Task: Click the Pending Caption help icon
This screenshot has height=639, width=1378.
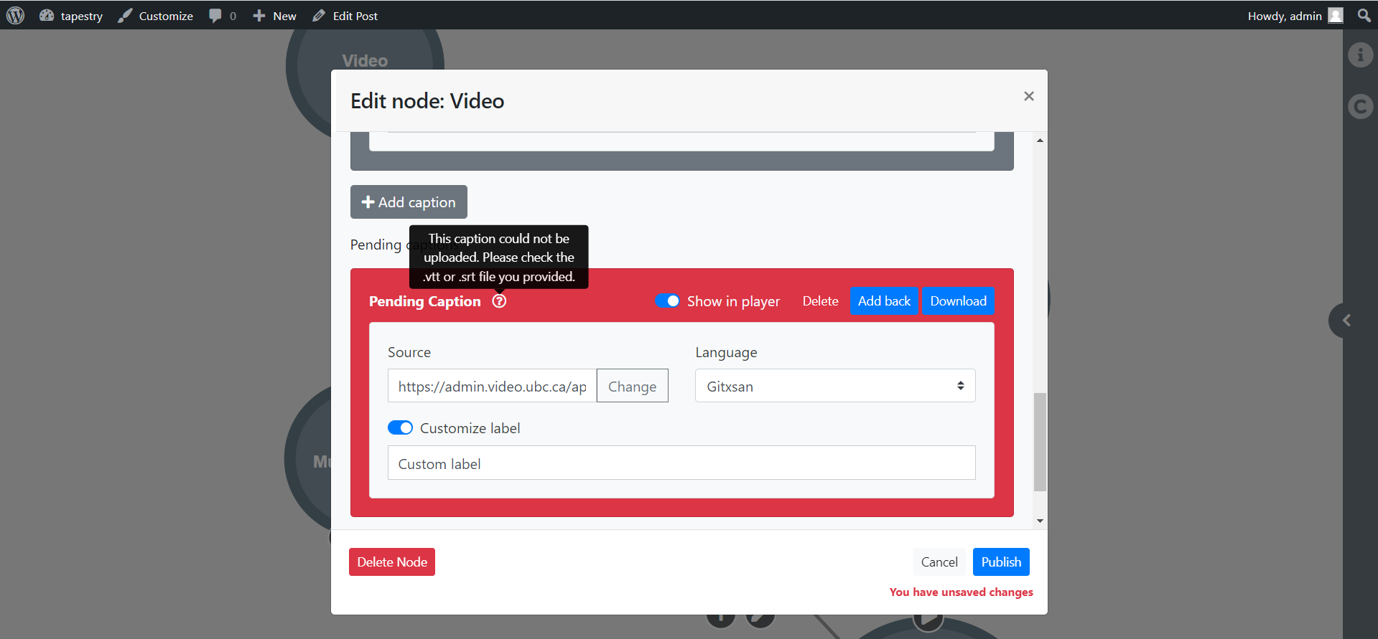Action: coord(499,301)
